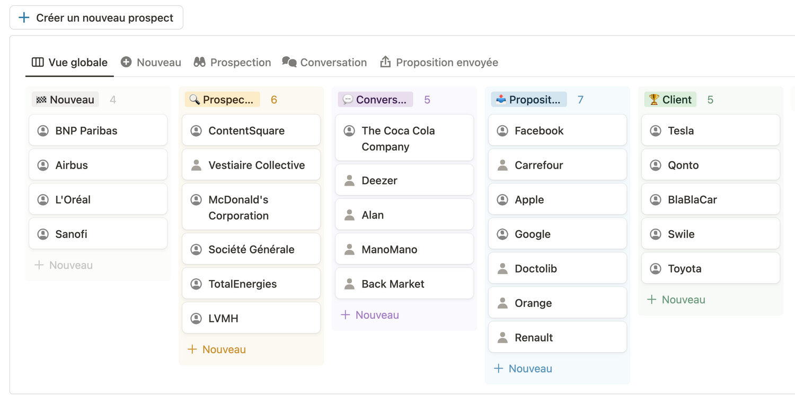
Task: Add a new card in Client column
Action: 676,300
